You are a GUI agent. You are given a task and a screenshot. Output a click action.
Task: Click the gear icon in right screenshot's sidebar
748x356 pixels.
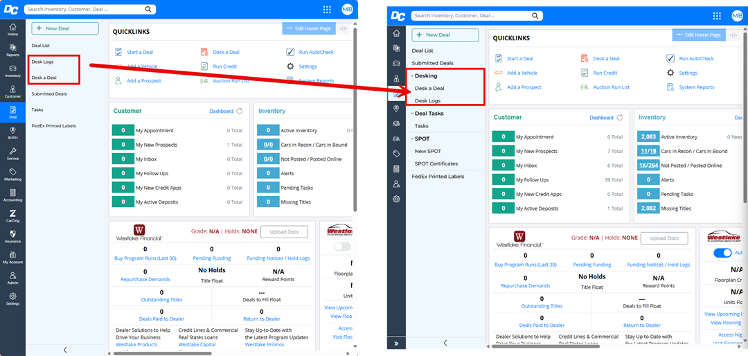(396, 199)
